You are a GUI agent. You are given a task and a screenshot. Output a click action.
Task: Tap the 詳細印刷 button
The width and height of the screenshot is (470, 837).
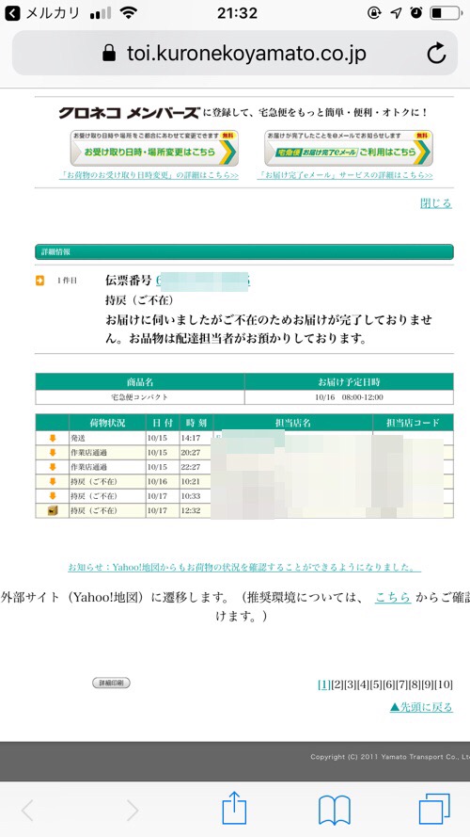click(111, 683)
